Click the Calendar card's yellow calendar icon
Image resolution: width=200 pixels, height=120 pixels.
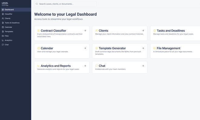click(38, 48)
